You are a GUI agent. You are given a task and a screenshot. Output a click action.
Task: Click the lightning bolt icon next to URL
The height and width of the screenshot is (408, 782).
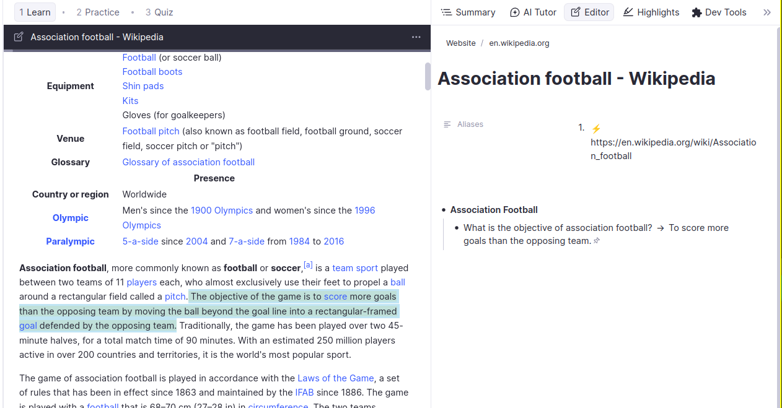[596, 129]
